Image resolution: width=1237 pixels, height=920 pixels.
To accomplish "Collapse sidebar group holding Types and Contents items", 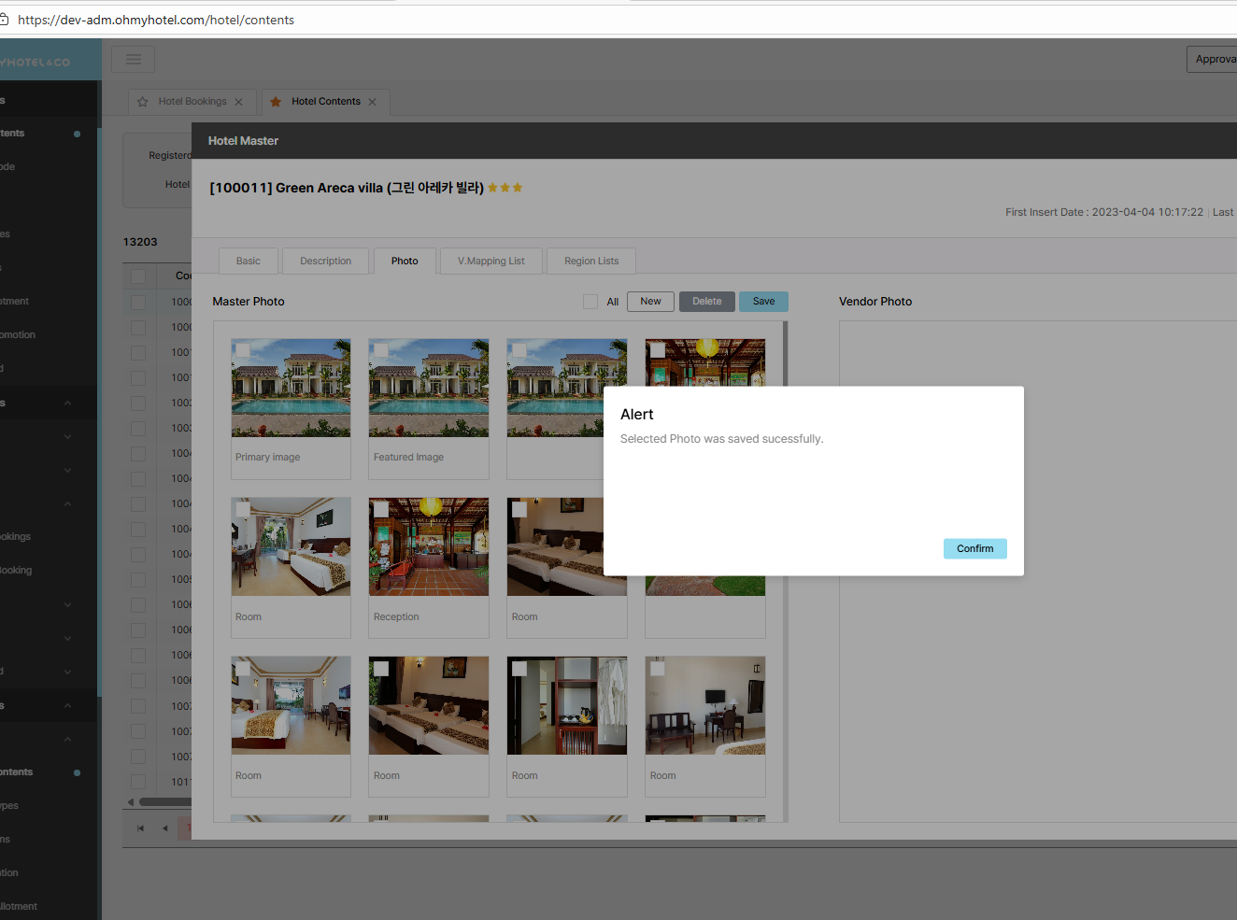I will pyautogui.click(x=68, y=739).
